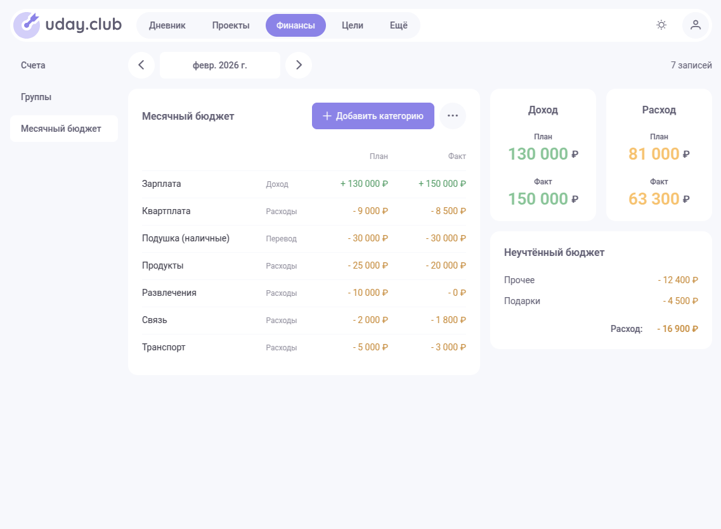The image size is (721, 529).
Task: Open the user profile icon
Action: coord(695,25)
